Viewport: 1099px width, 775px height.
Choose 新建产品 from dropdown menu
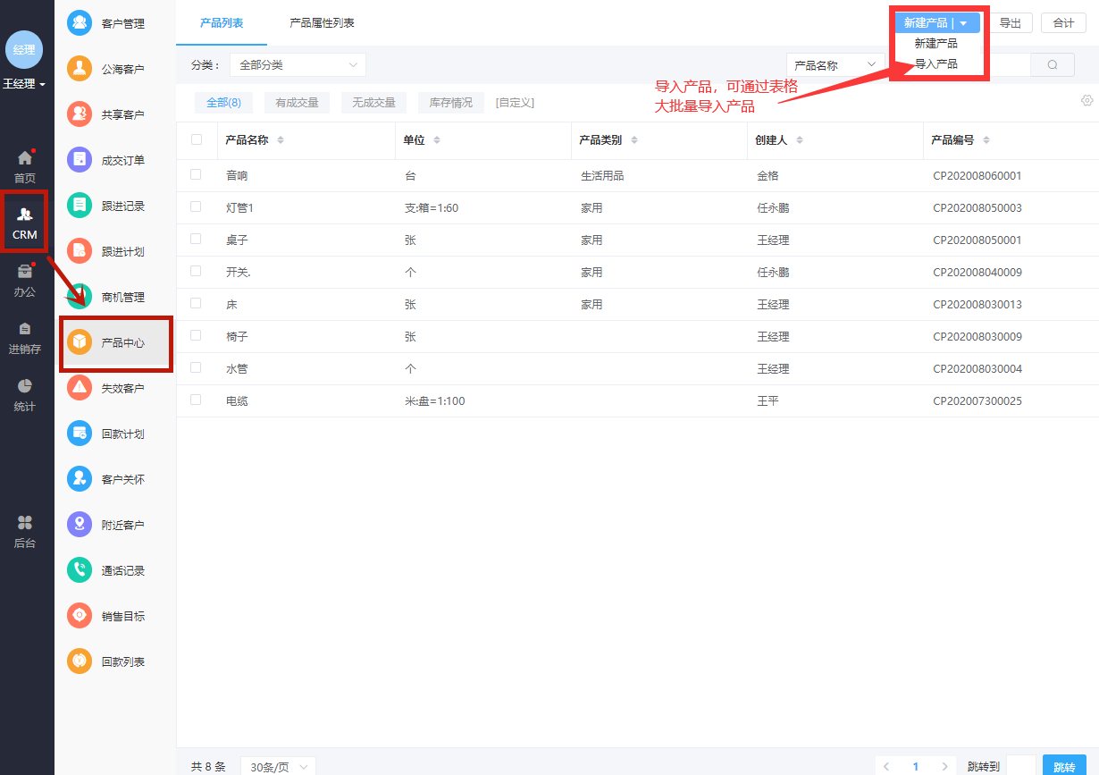tap(935, 44)
